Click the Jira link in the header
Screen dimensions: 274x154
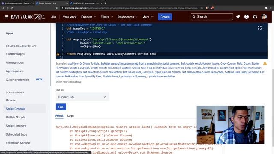coord(54,17)
